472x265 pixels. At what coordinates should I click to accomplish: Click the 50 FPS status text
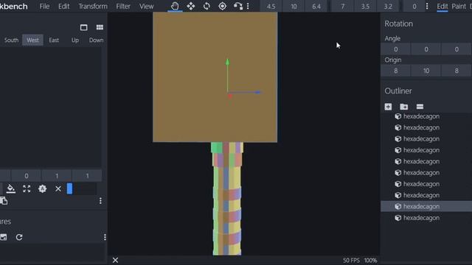coord(351,260)
